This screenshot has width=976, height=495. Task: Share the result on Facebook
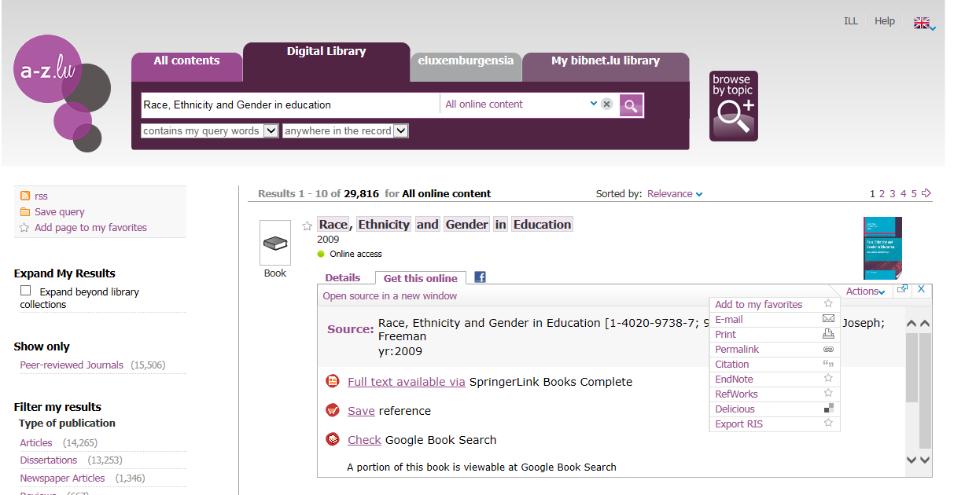click(x=480, y=277)
